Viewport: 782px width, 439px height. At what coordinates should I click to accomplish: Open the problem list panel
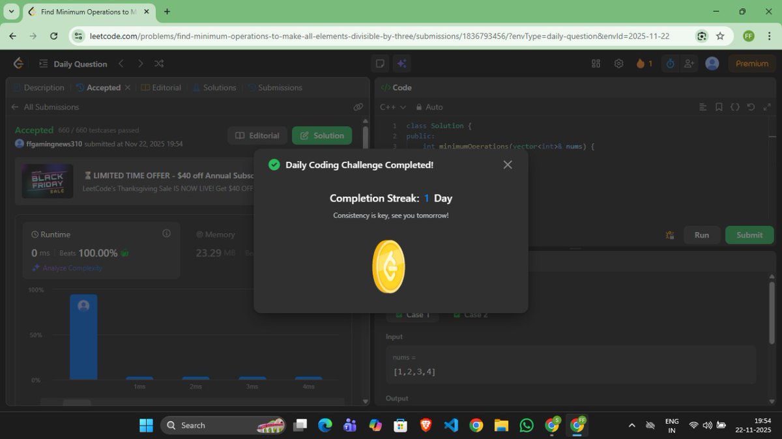(42, 64)
